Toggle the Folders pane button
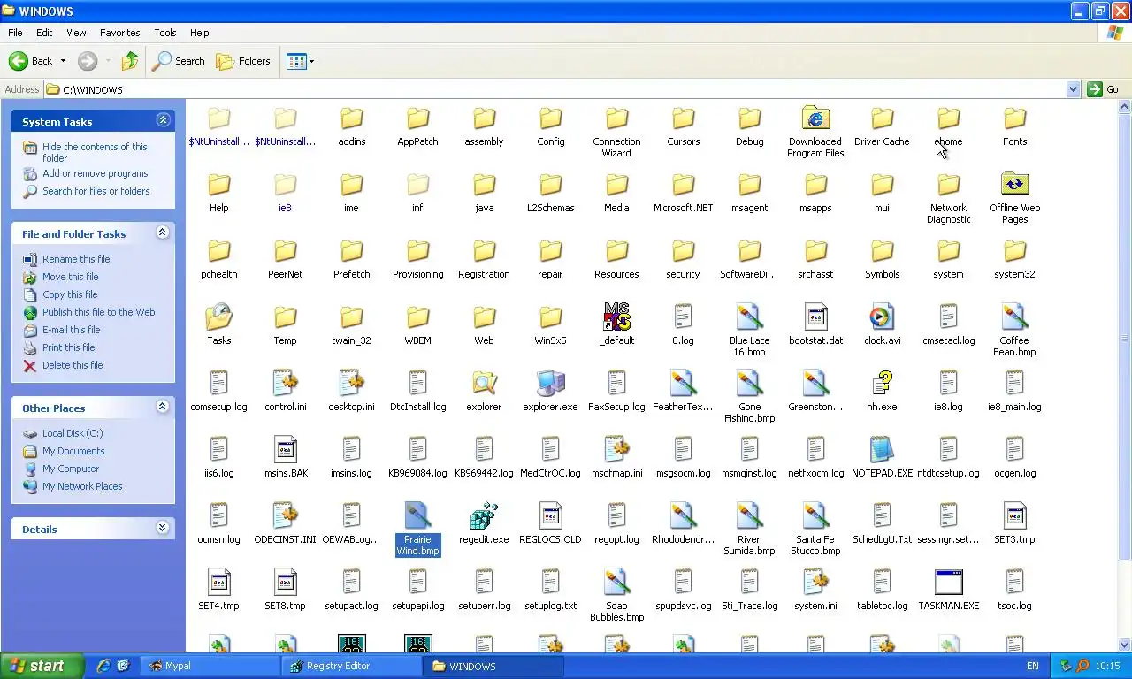The height and width of the screenshot is (679, 1132). tap(243, 61)
